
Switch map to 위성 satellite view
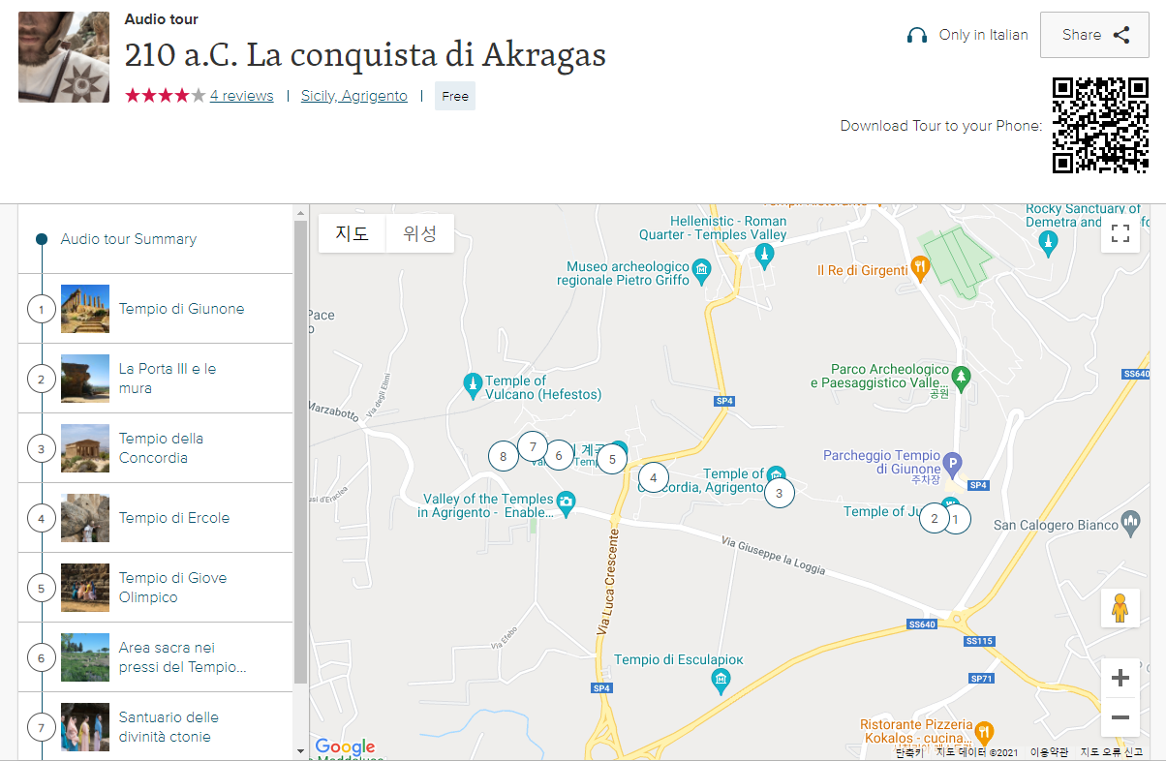pyautogui.click(x=420, y=233)
